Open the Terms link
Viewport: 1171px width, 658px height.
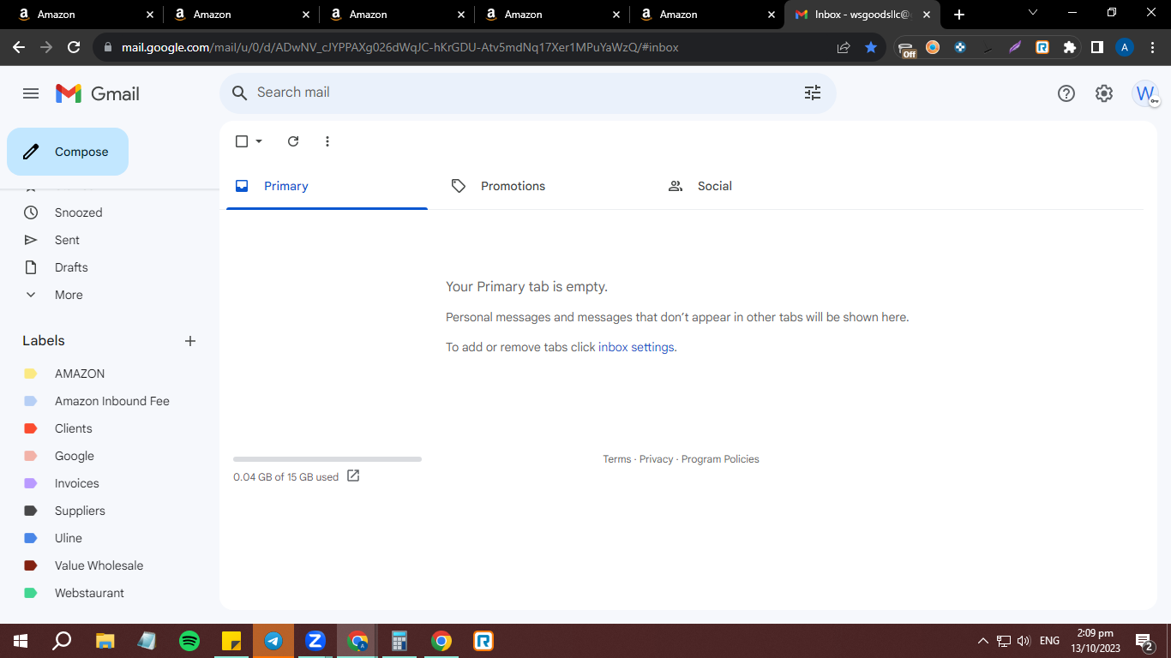(616, 459)
